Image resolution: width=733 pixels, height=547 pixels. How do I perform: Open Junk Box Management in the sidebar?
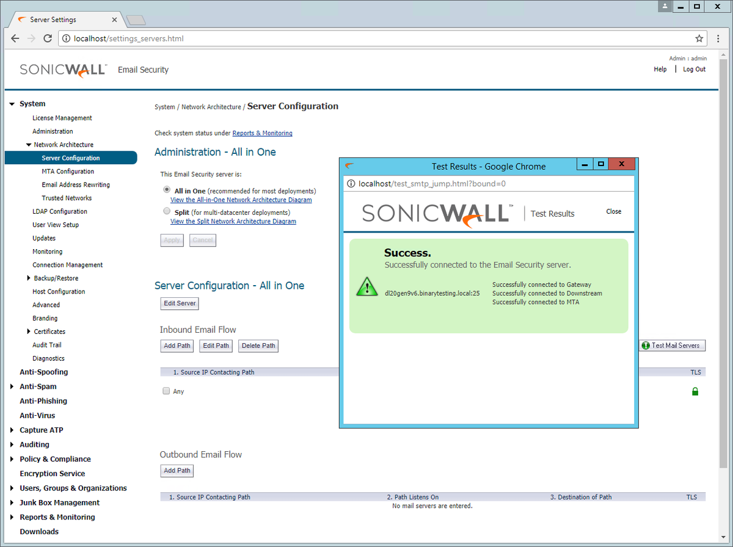point(59,502)
